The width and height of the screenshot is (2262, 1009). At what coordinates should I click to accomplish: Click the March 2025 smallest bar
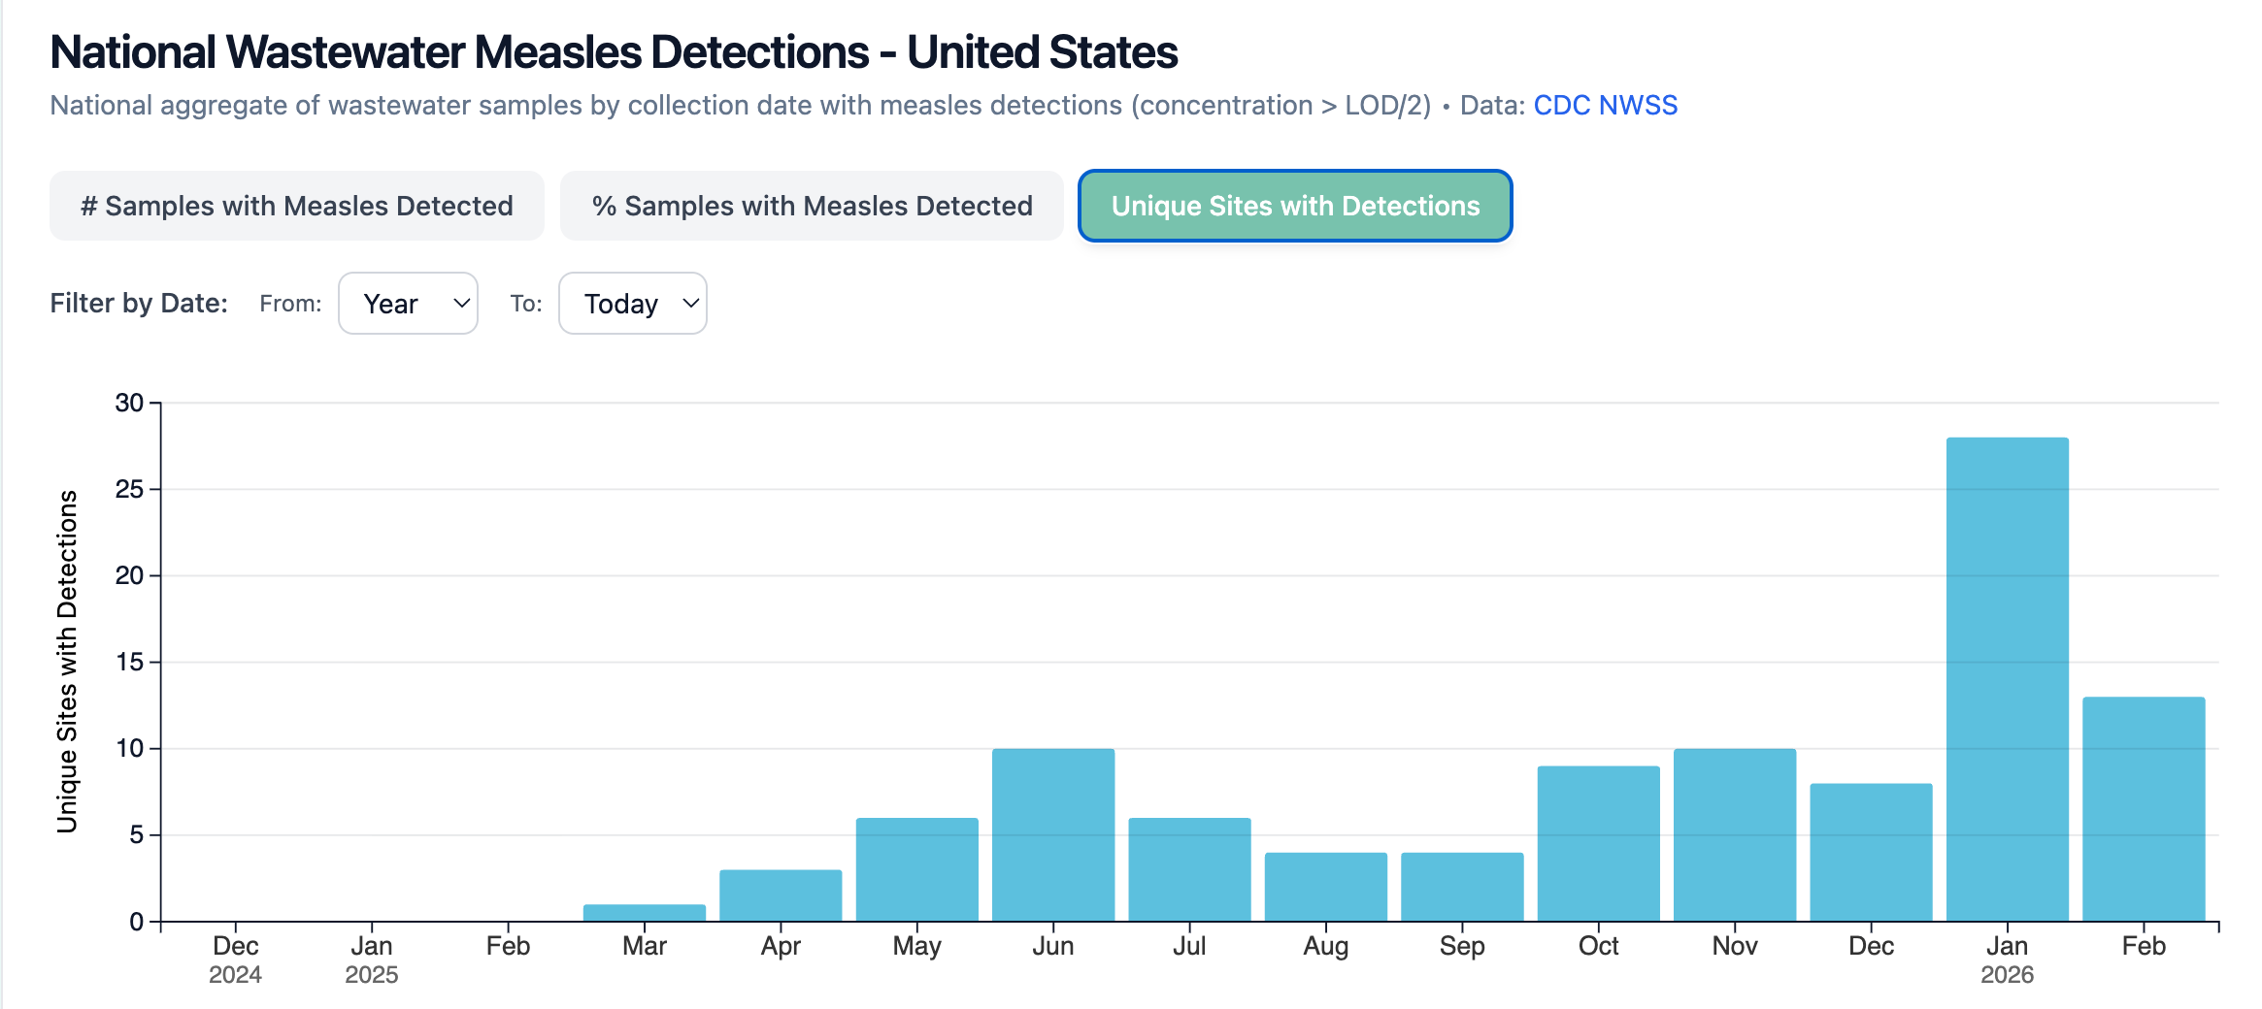pos(645,912)
